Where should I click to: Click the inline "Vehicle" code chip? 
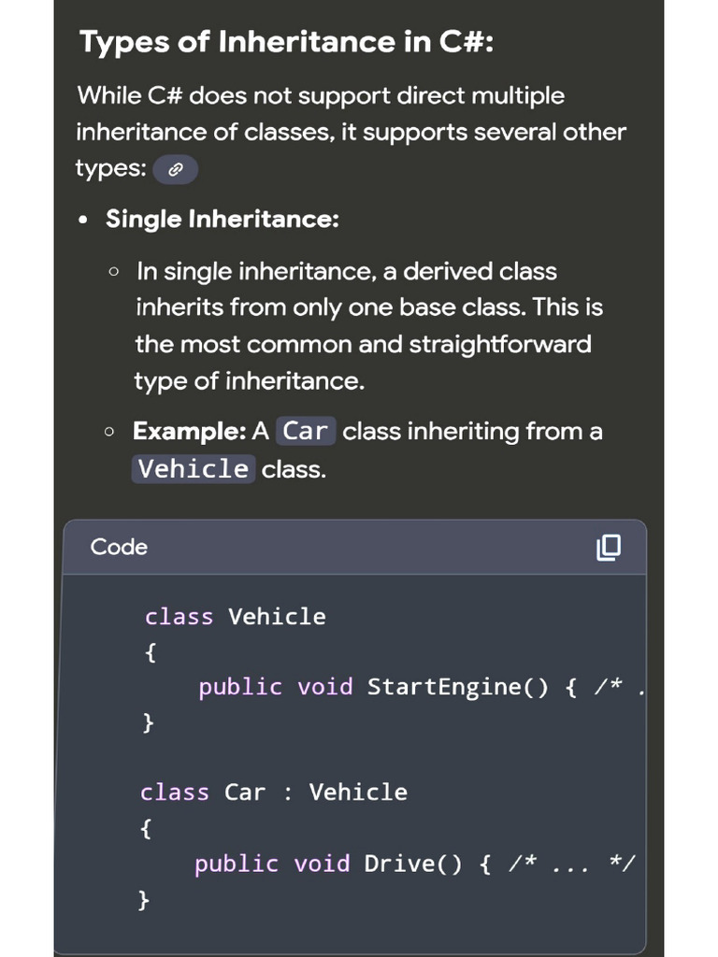pos(194,468)
